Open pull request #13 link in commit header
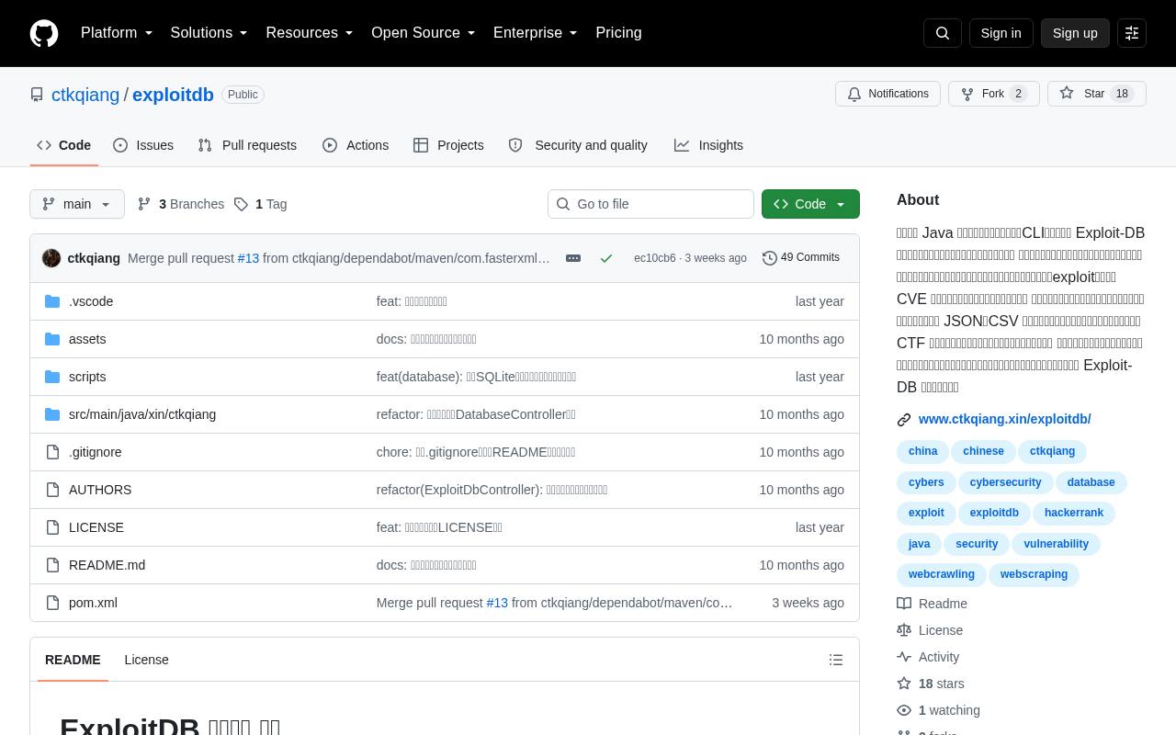1176x735 pixels. 248,258
